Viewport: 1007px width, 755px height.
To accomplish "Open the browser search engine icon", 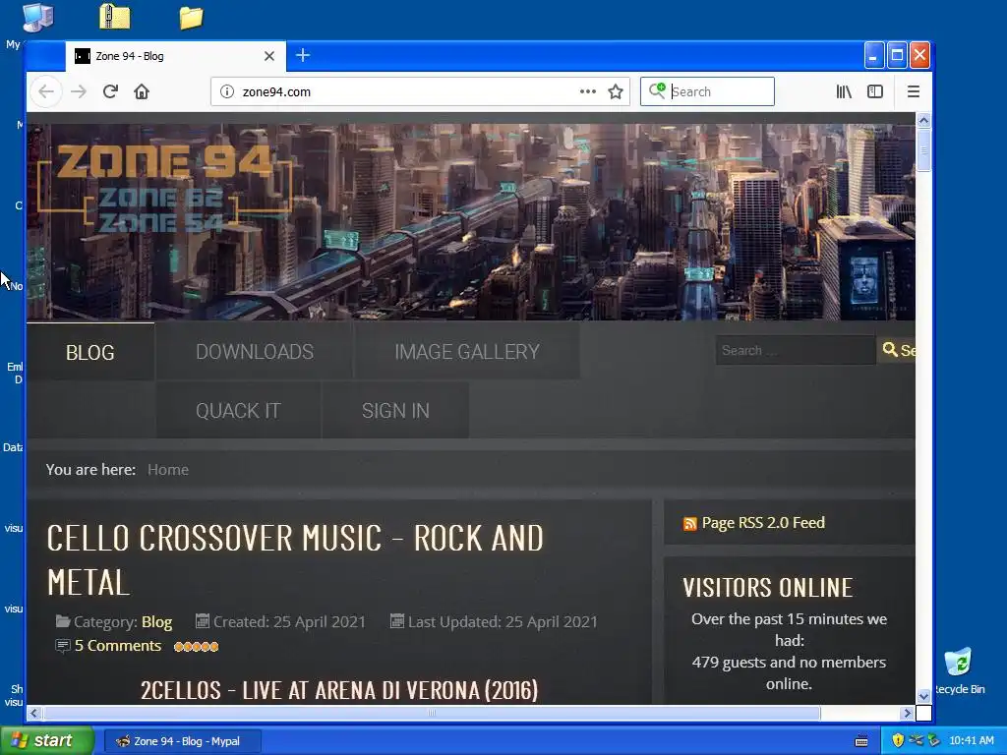I will tap(657, 91).
